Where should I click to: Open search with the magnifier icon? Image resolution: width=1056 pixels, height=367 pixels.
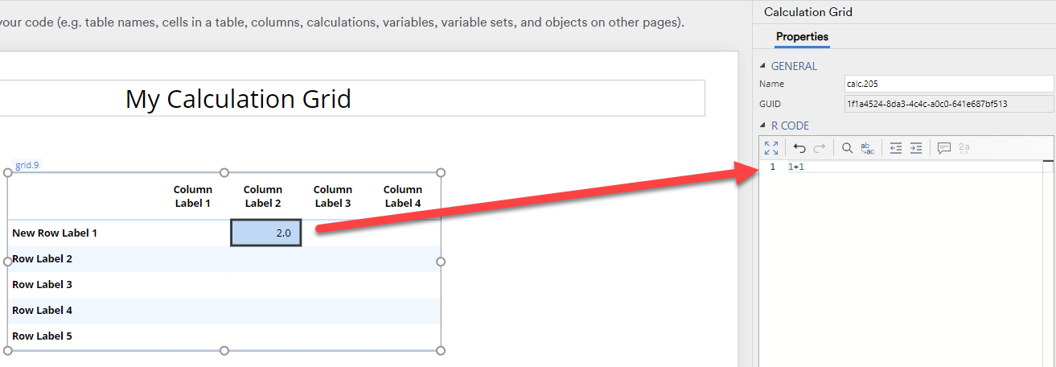847,148
